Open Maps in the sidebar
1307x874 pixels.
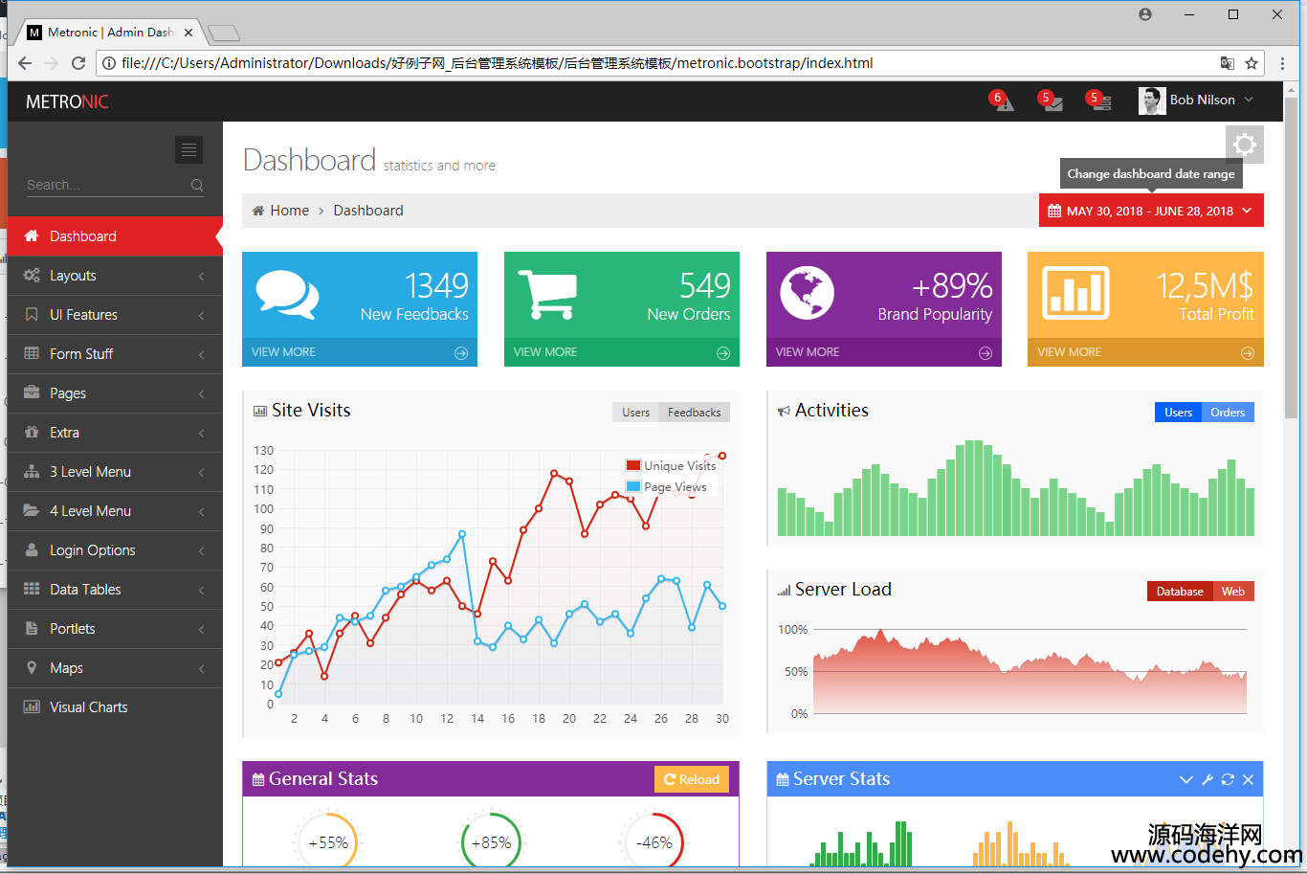coord(115,668)
